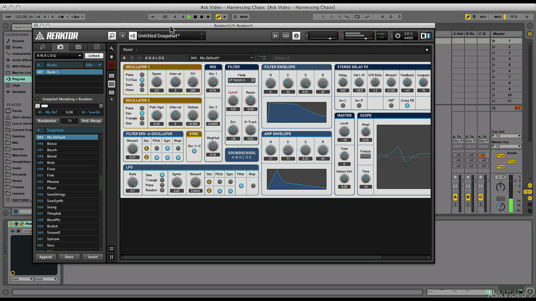Viewport: 536px width, 301px height.
Task: Launch Master scene 3
Action: pyautogui.click(x=494, y=53)
